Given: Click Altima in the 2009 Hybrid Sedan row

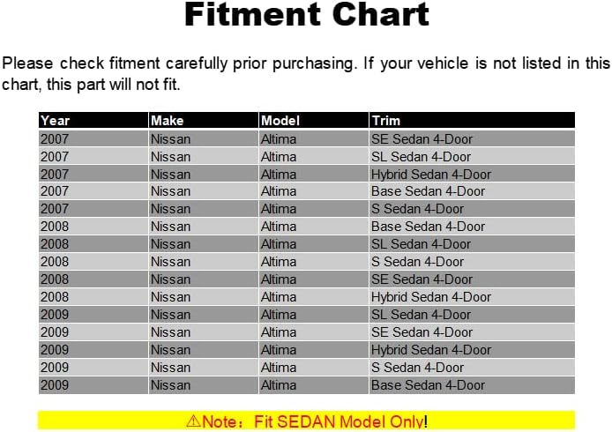Looking at the screenshot, I should point(279,350).
